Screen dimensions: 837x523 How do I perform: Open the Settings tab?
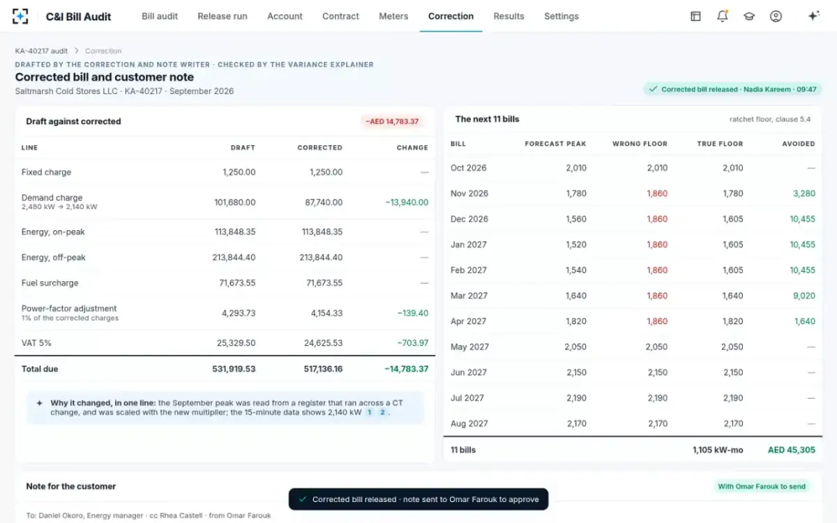point(561,16)
